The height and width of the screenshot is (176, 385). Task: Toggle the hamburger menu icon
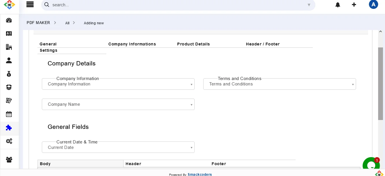(30, 5)
